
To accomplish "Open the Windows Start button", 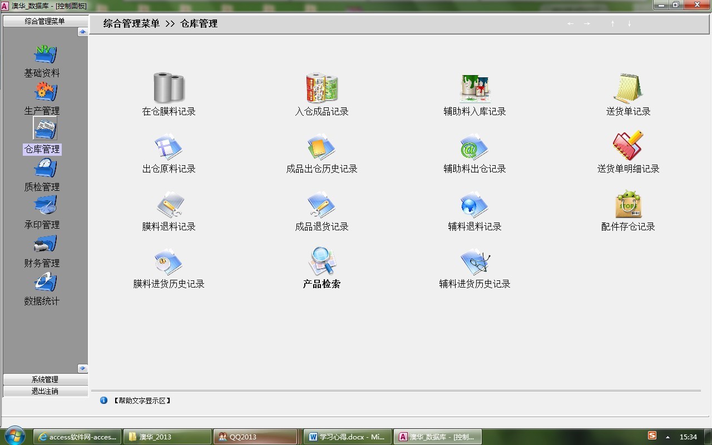I will coord(14,436).
